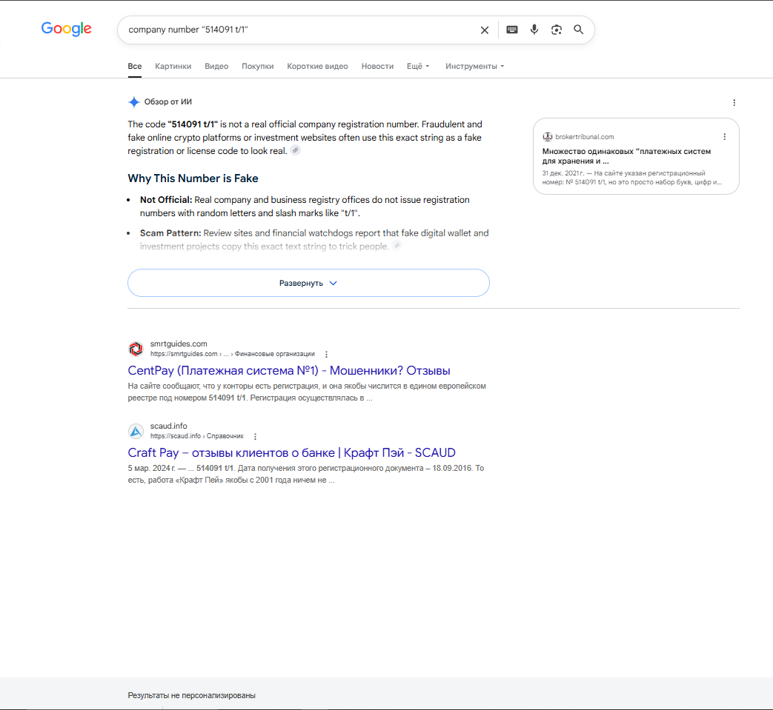The height and width of the screenshot is (710, 773).
Task: Switch to the Картинки tab
Action: point(173,66)
